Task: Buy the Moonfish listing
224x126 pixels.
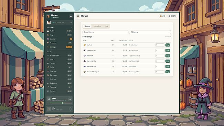Action: (x=168, y=55)
